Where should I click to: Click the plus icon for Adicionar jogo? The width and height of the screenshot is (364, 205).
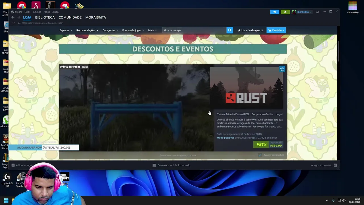[x=13, y=165]
